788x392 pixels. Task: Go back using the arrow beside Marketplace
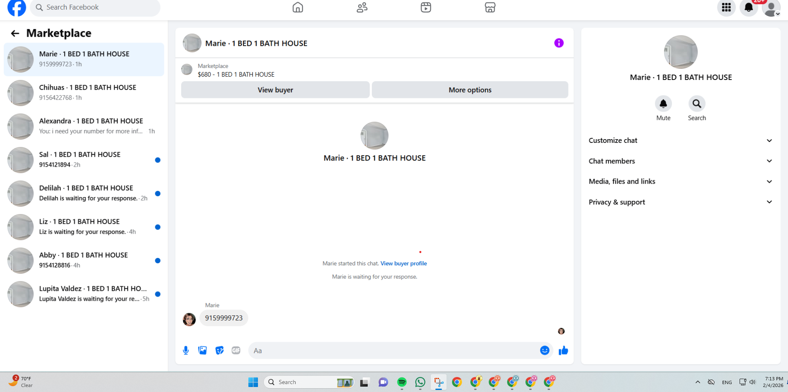[x=15, y=33]
